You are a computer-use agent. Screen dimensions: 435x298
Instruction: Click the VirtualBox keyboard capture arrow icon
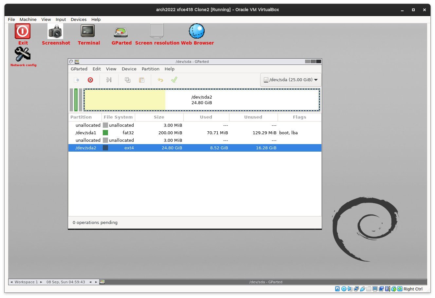400,289
